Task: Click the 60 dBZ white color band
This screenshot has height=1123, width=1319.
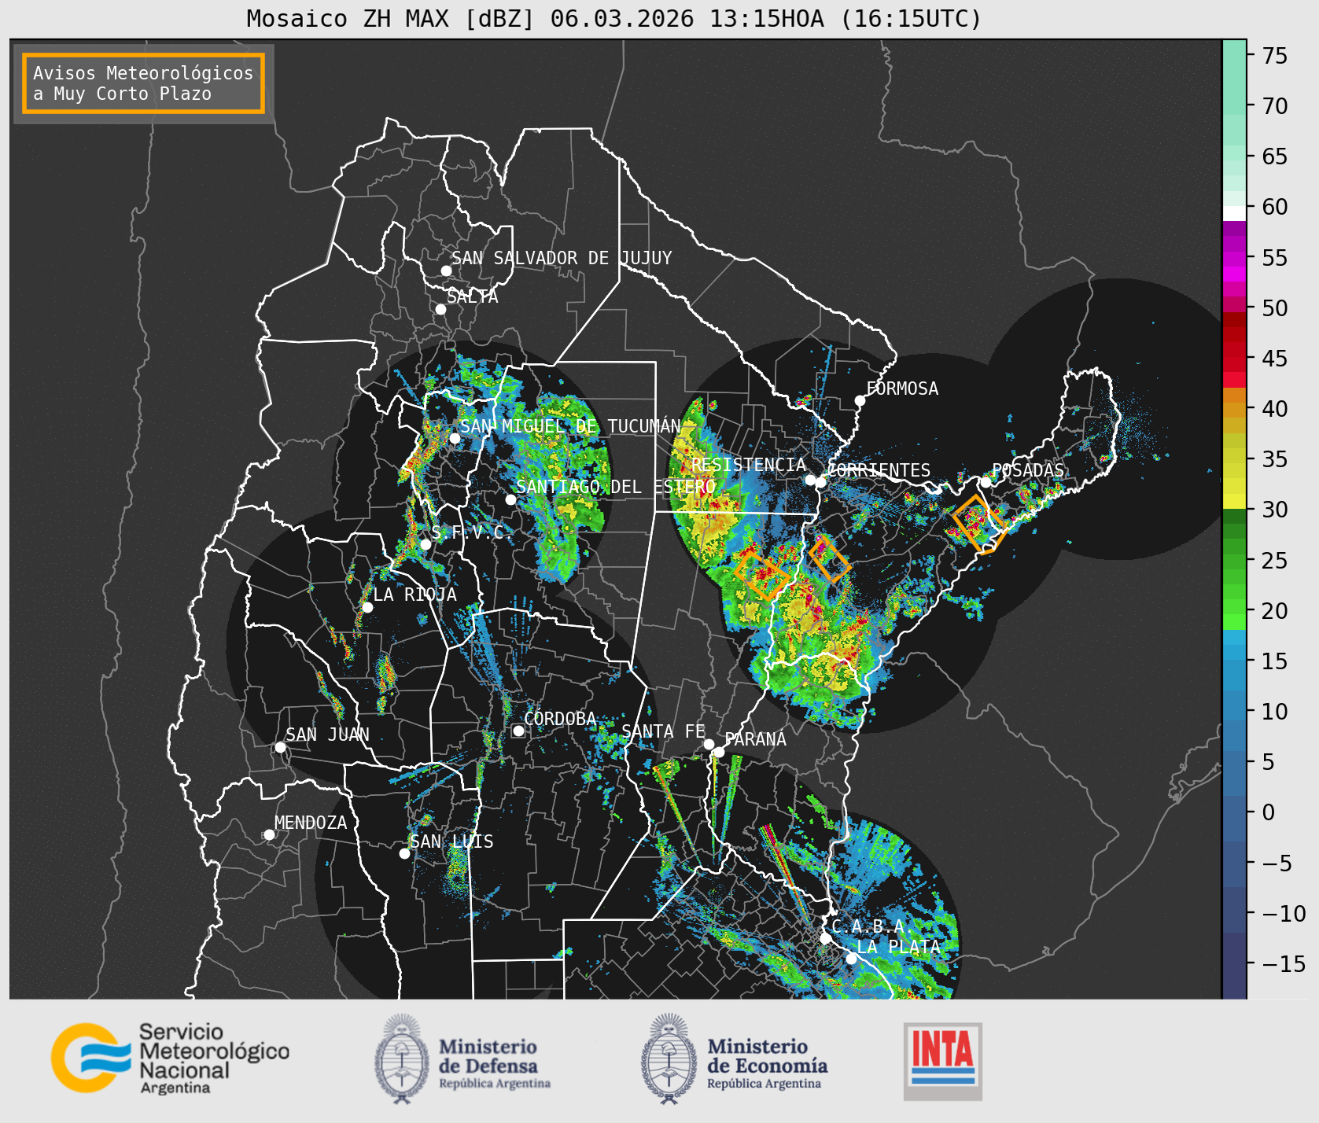Action: pyautogui.click(x=1234, y=213)
